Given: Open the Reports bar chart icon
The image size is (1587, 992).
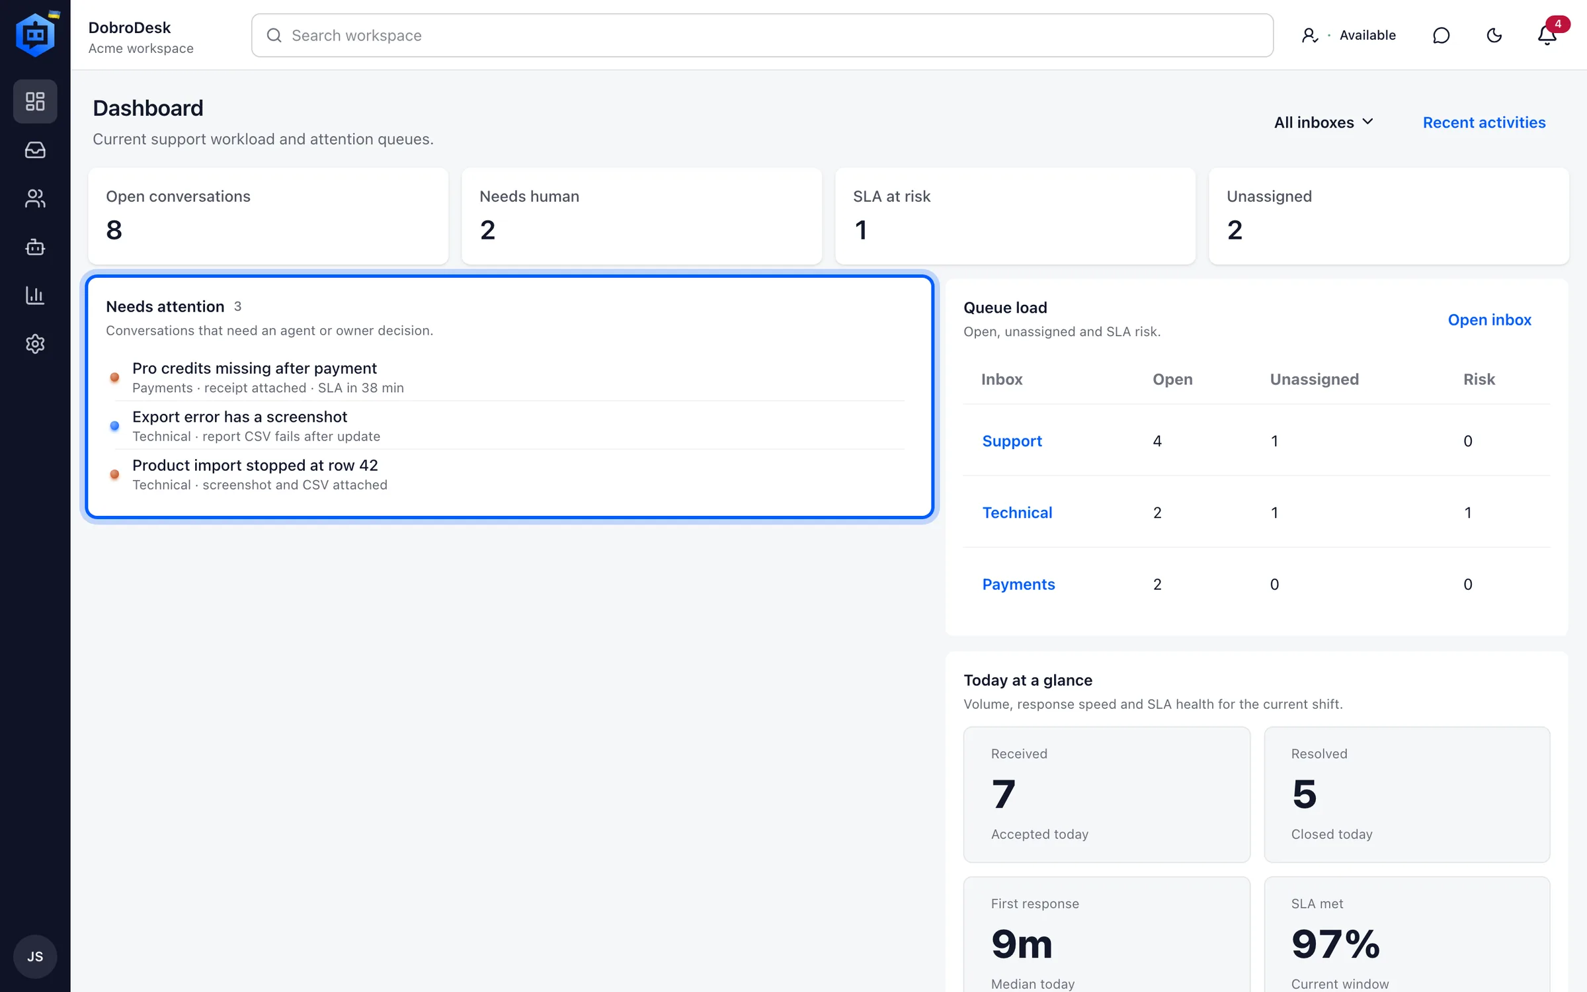Looking at the screenshot, I should 35,296.
